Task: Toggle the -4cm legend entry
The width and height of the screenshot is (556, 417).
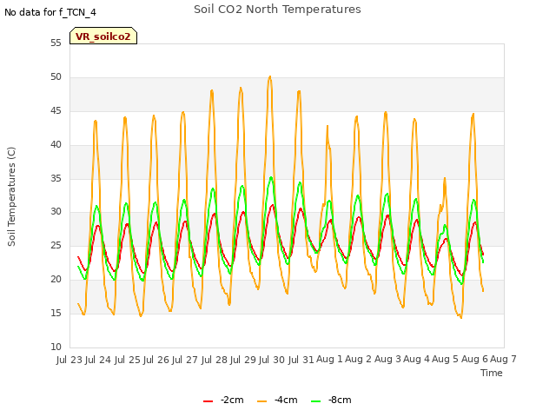Action: pos(277,400)
